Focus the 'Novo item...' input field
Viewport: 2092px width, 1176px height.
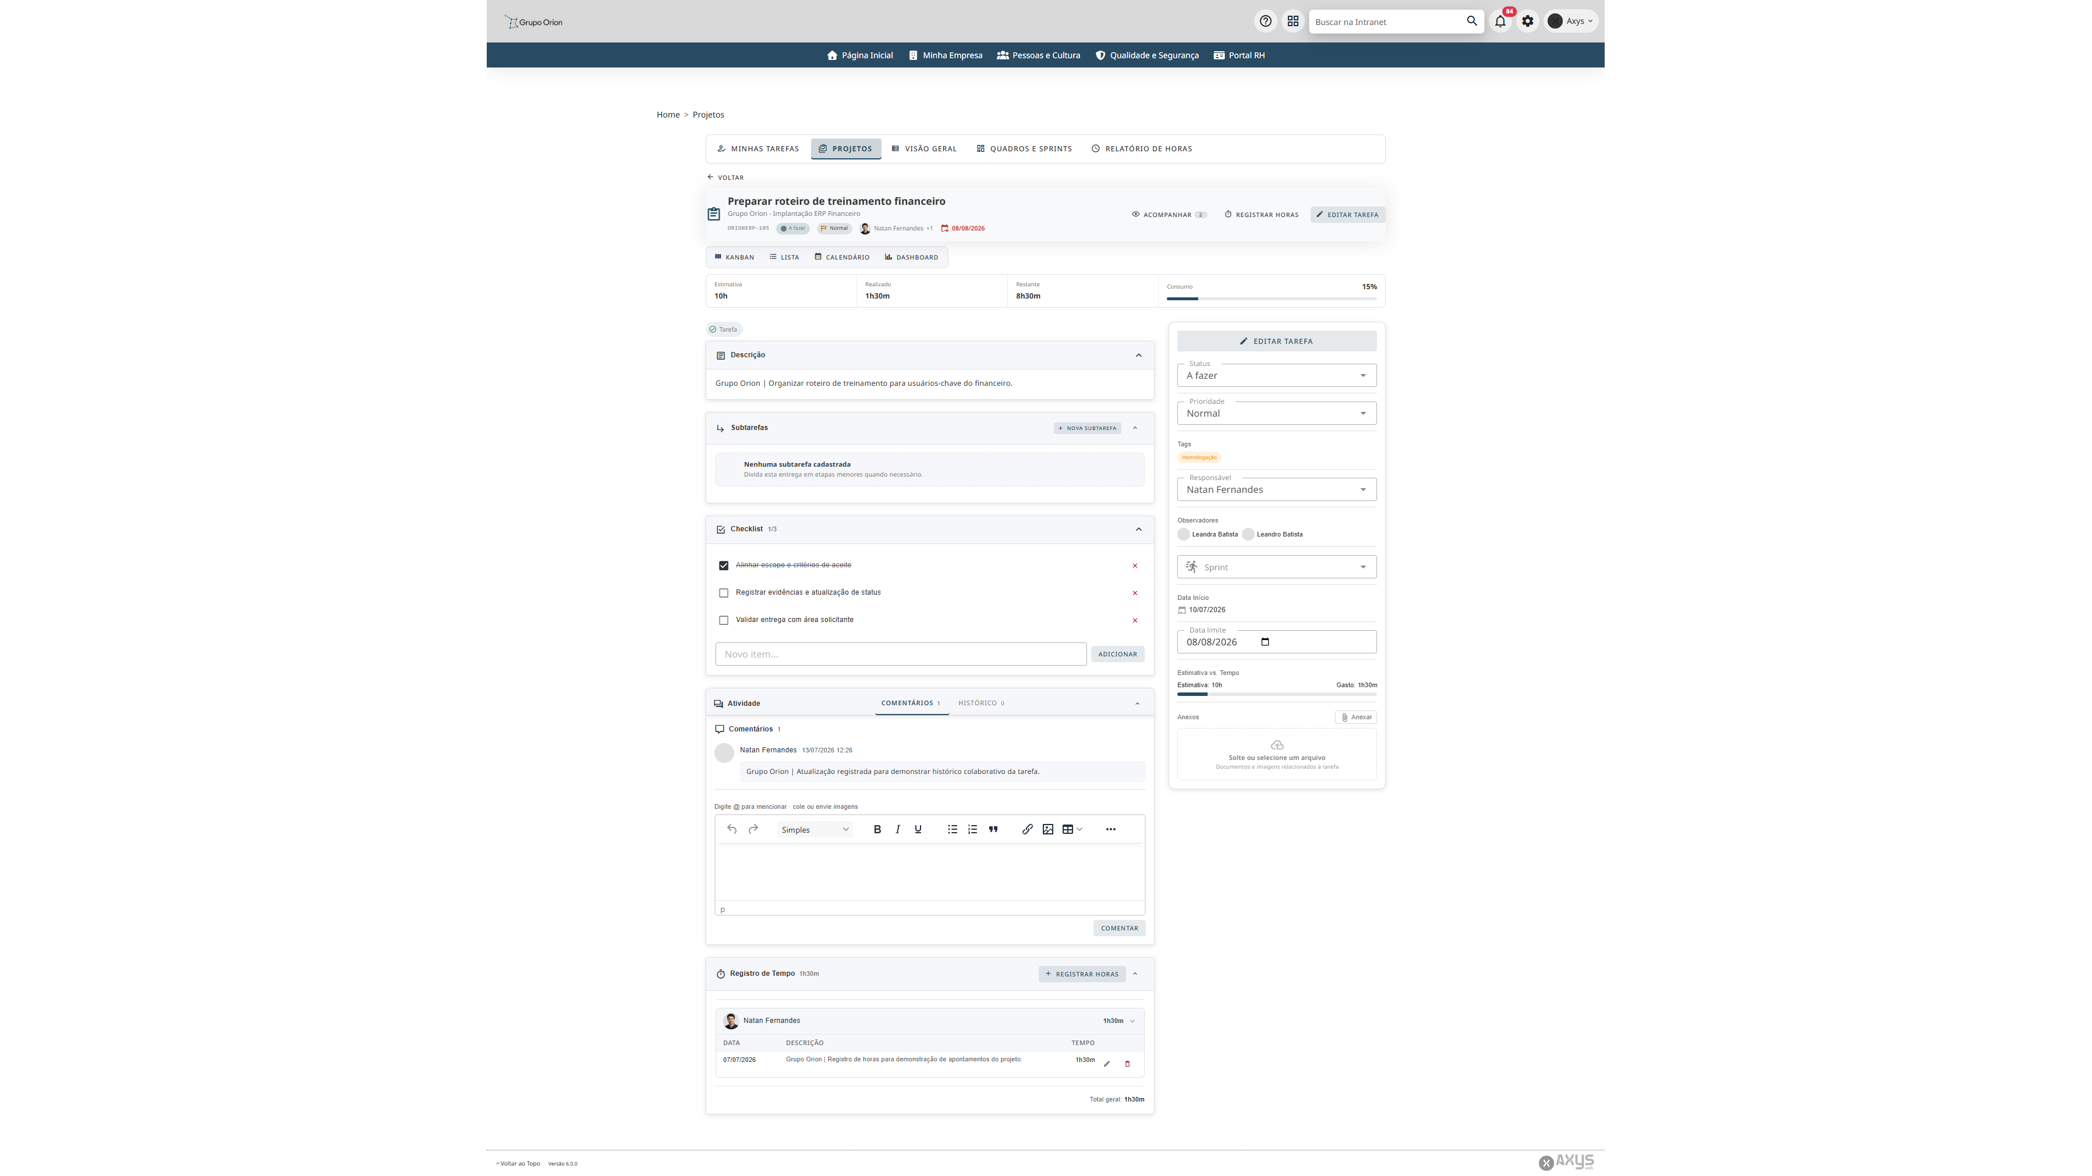901,654
